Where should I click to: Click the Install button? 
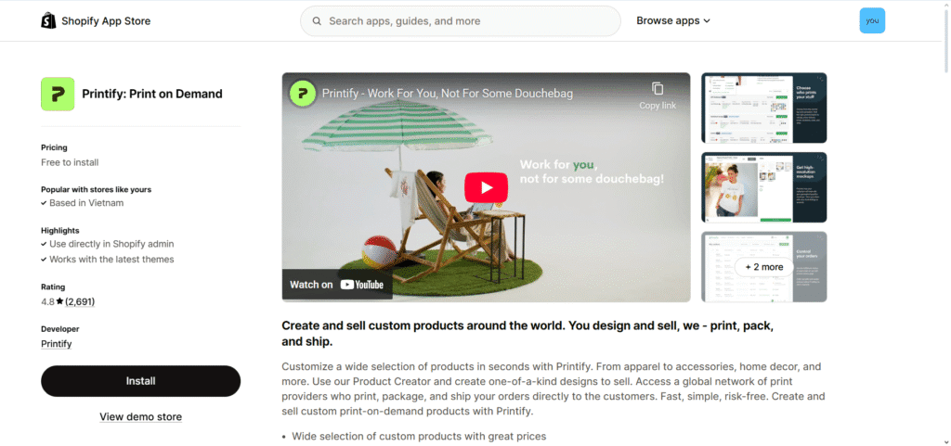coord(141,381)
